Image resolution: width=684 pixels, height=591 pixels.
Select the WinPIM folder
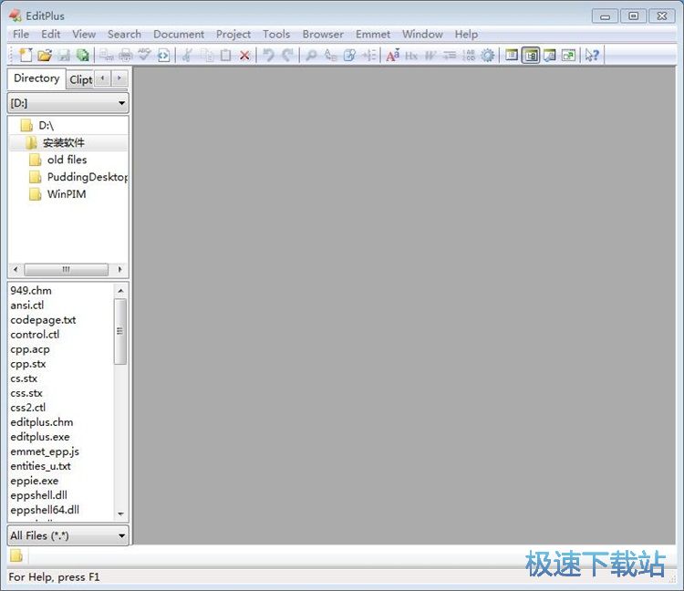coord(66,194)
